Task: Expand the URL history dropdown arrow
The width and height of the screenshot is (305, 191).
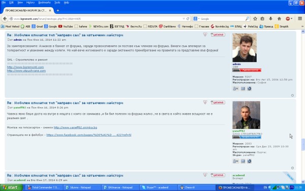Action: pos(184,19)
